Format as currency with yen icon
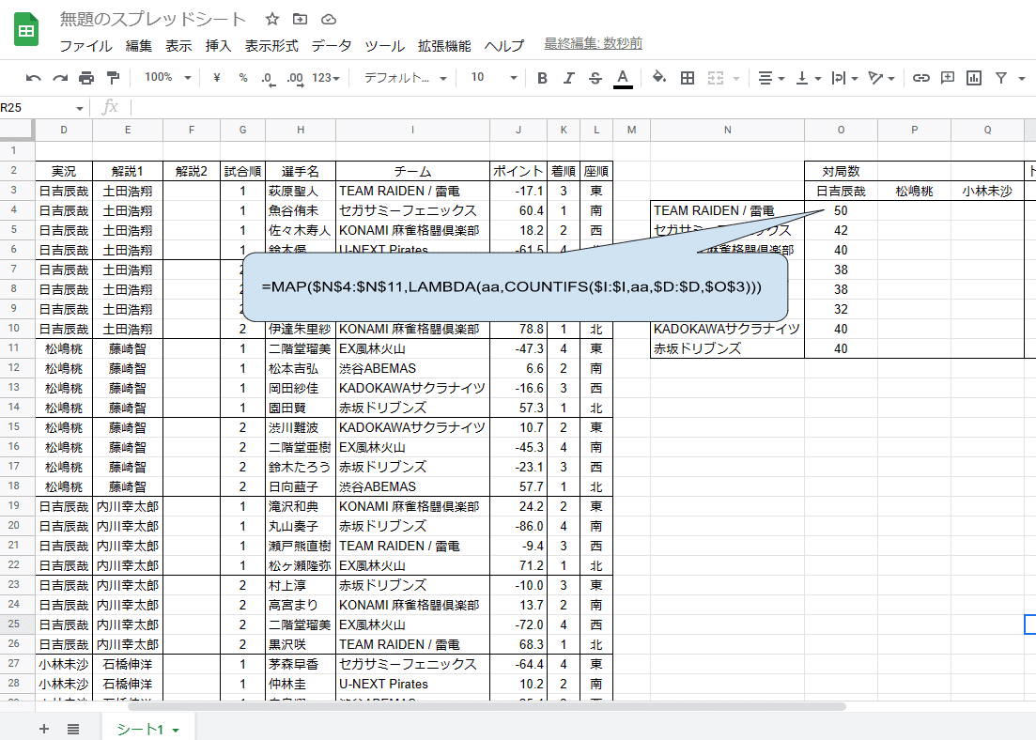The height and width of the screenshot is (740, 1036). tap(217, 78)
